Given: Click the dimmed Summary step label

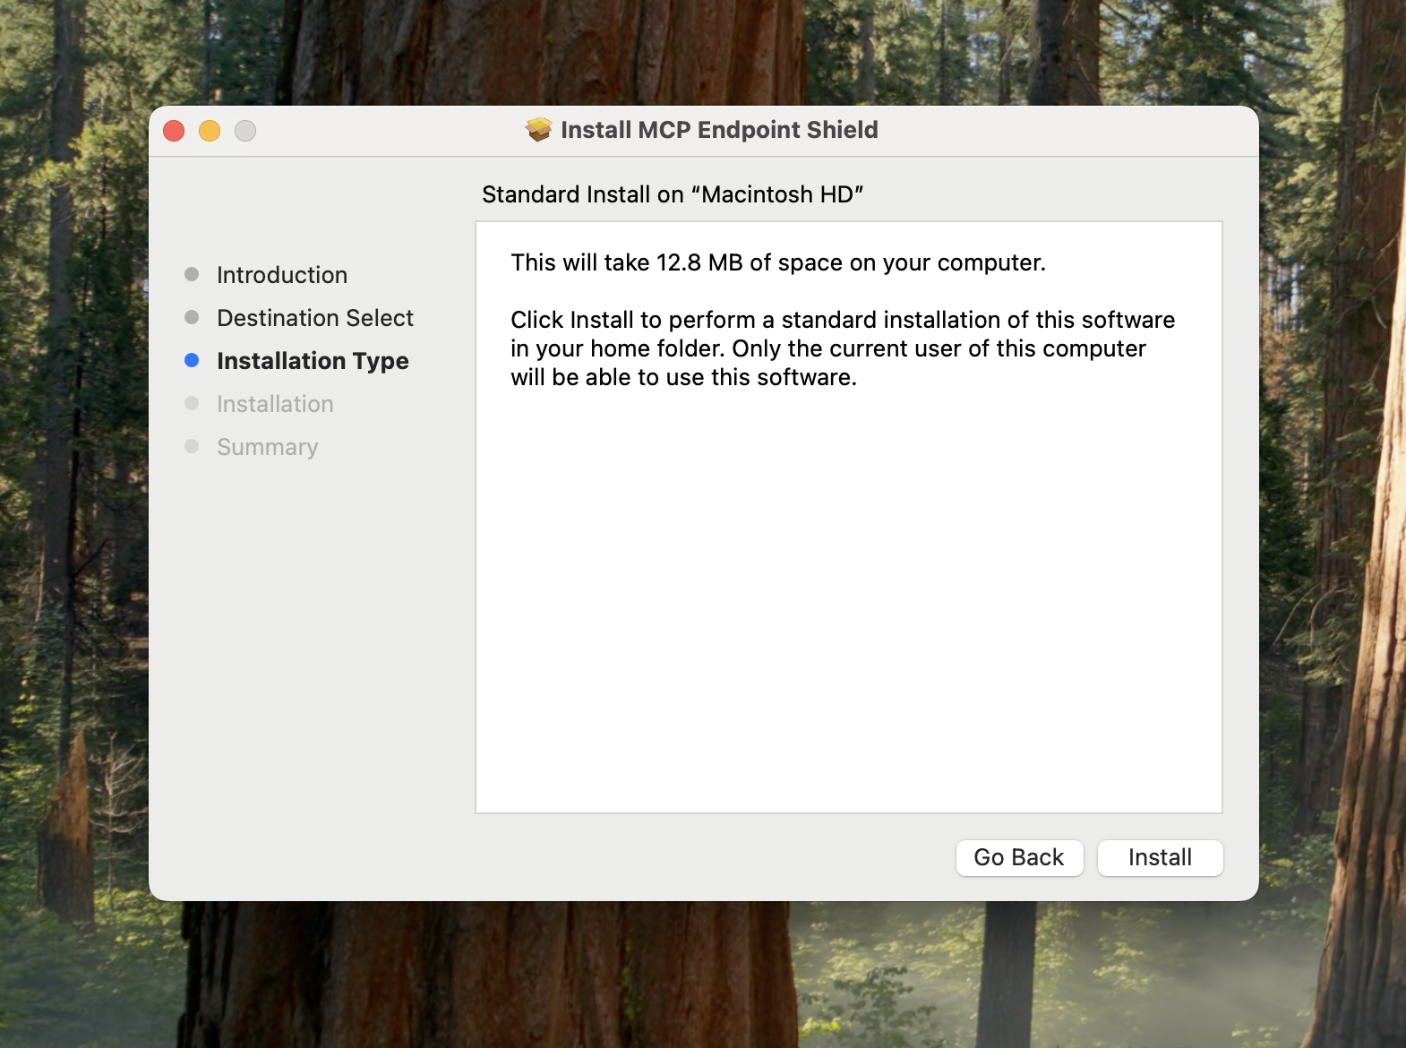Looking at the screenshot, I should tap(267, 447).
